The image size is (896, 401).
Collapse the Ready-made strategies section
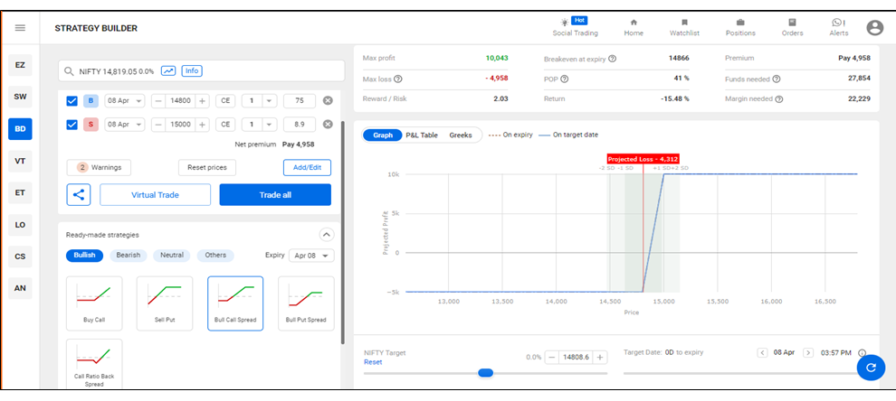(x=327, y=235)
